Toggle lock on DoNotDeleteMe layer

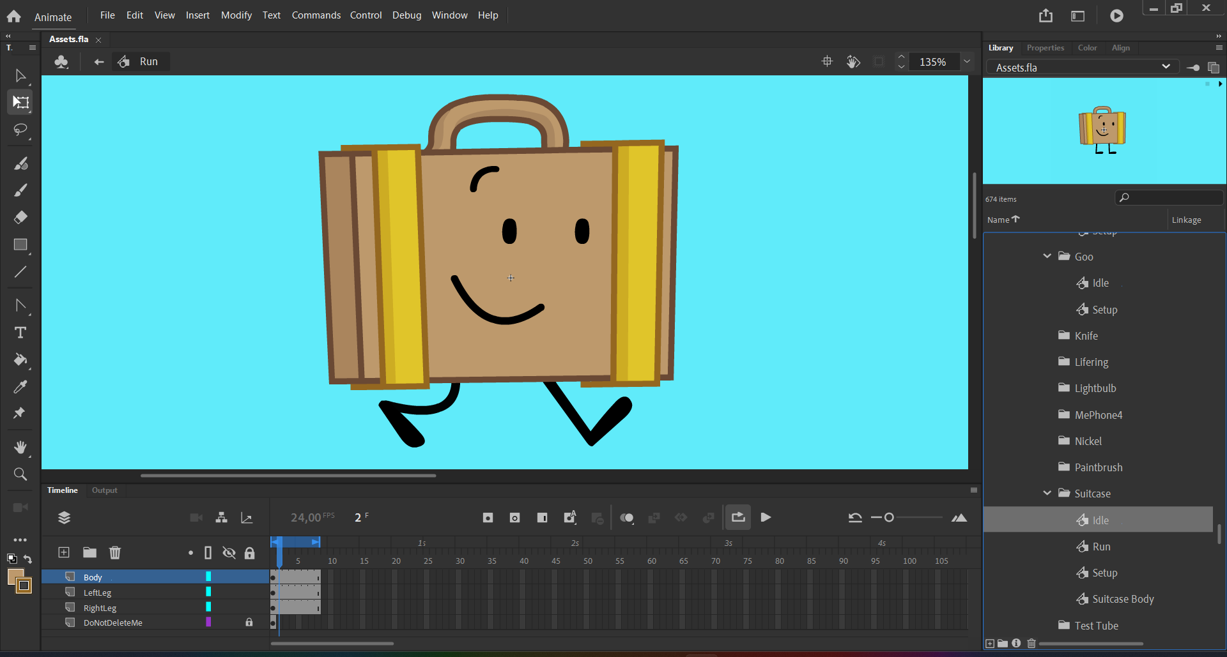pyautogui.click(x=249, y=623)
